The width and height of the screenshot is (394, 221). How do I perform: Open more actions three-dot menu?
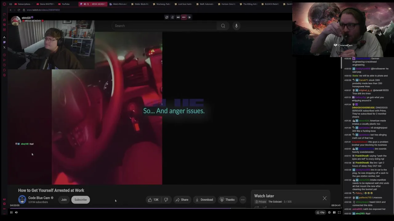(243, 200)
